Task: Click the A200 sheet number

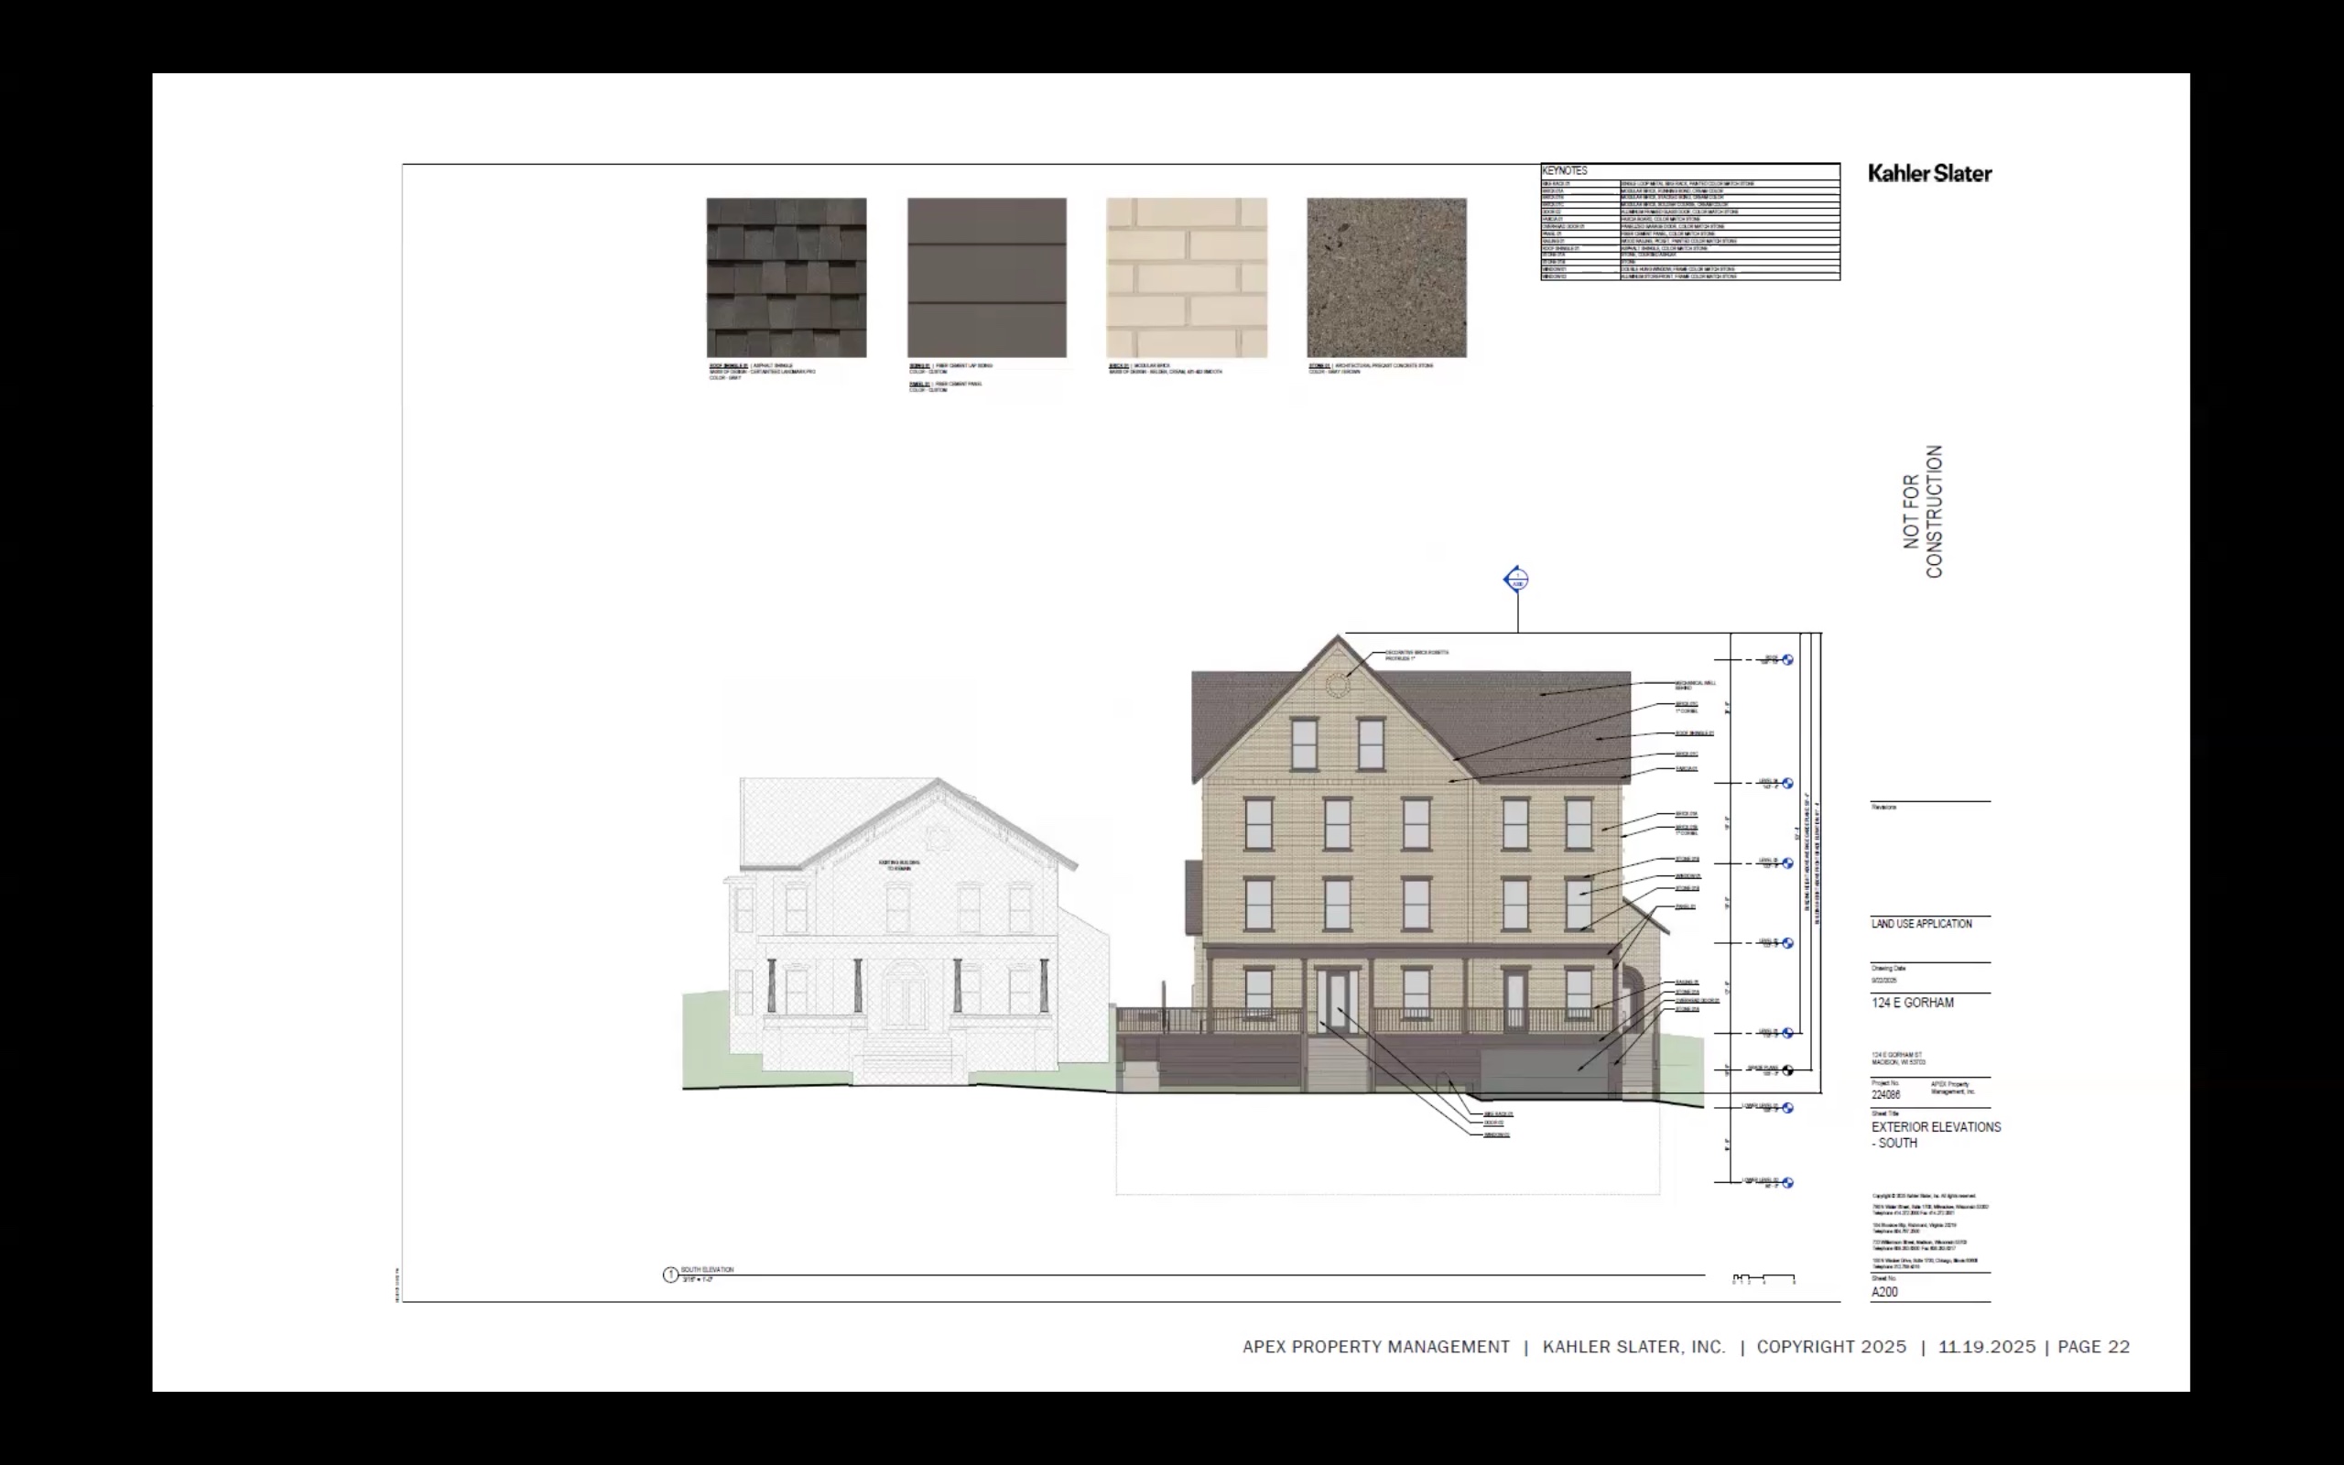Action: pyautogui.click(x=1885, y=1292)
